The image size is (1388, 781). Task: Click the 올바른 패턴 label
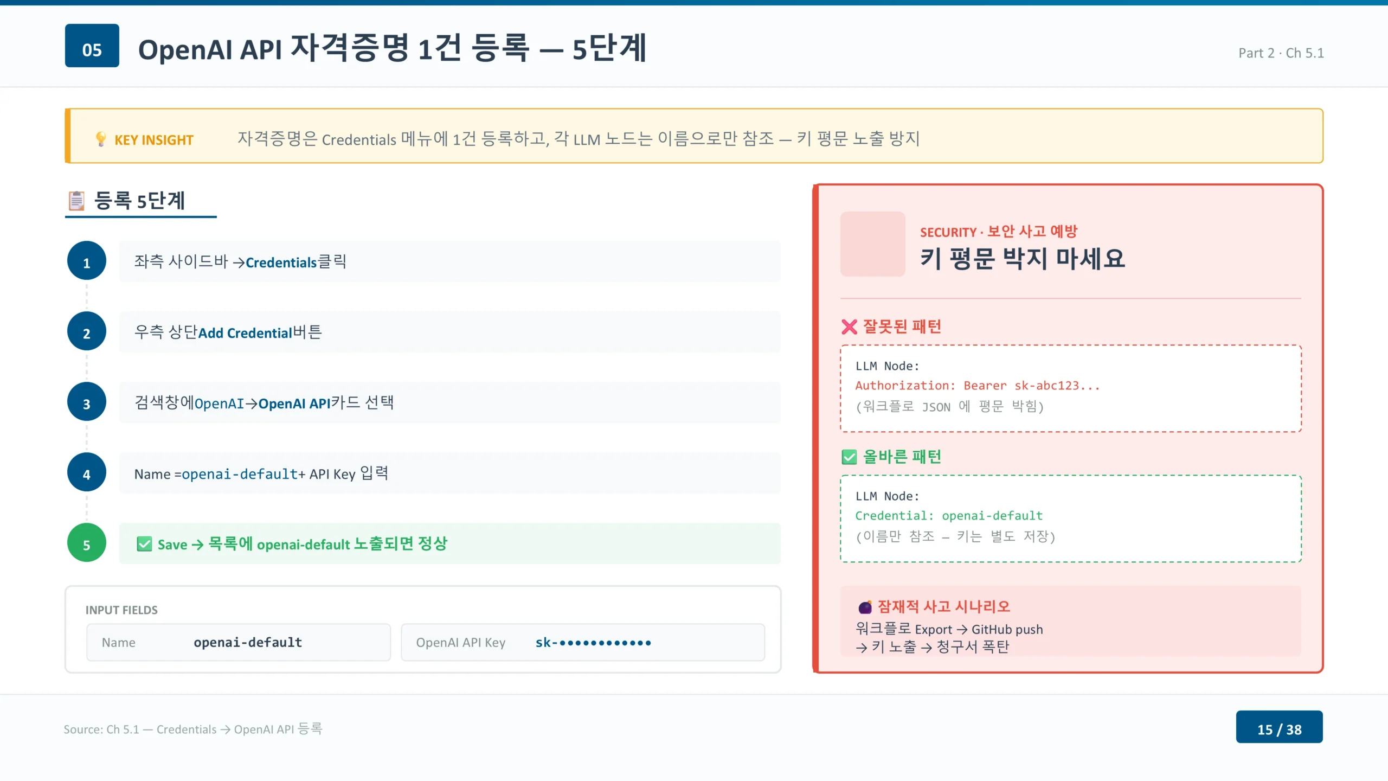(x=902, y=457)
